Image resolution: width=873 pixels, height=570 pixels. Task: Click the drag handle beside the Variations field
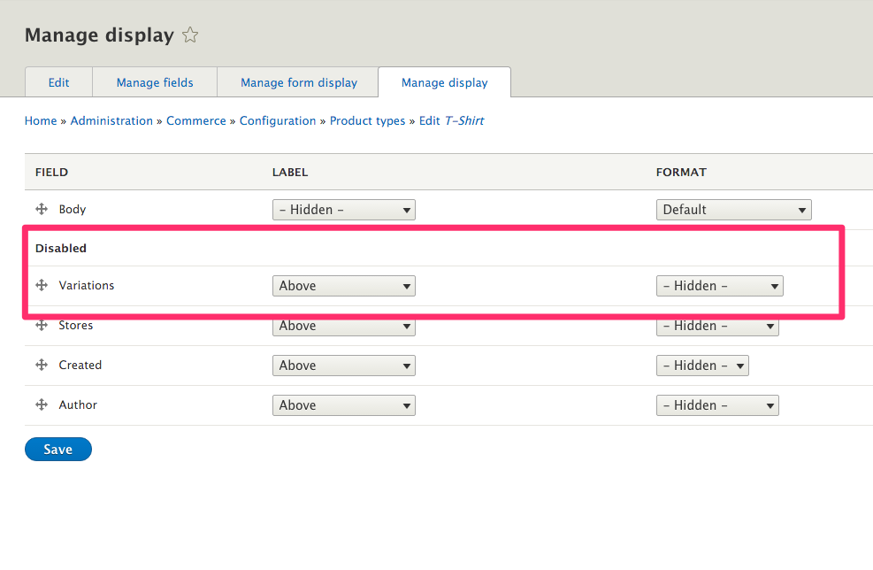coord(42,285)
